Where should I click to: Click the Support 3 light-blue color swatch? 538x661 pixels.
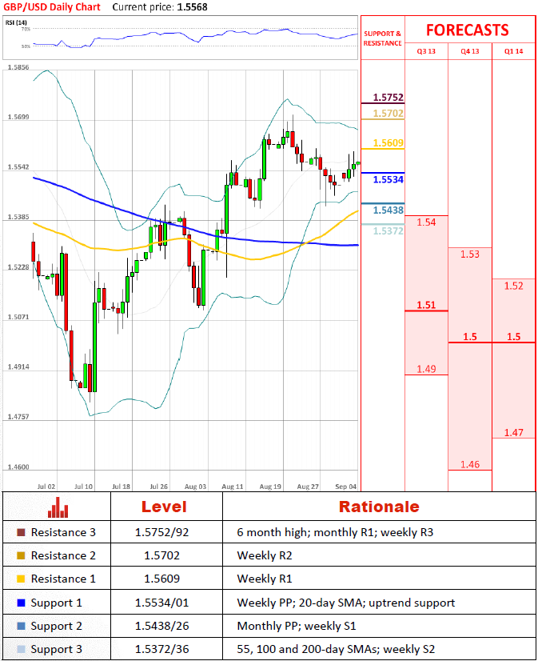coord(21,649)
